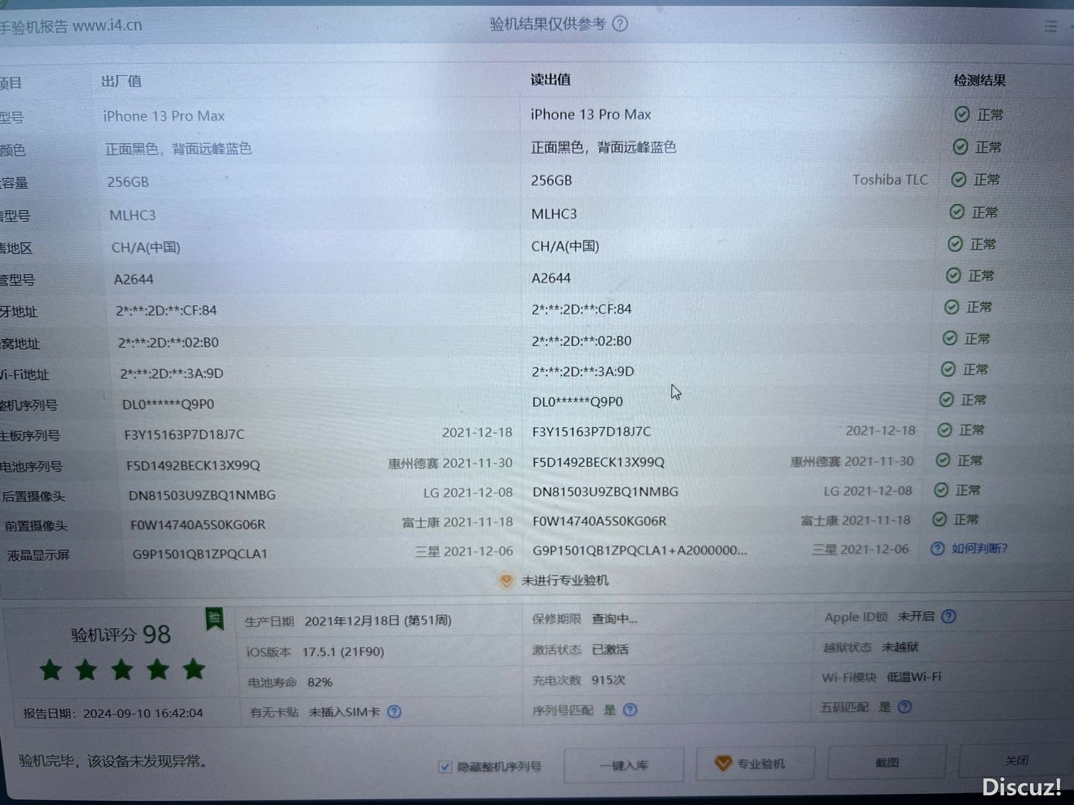This screenshot has height=805, width=1074.
Task: Click the 惠州德赛 2021-11-30 text in 读出值 column
Action: click(852, 461)
